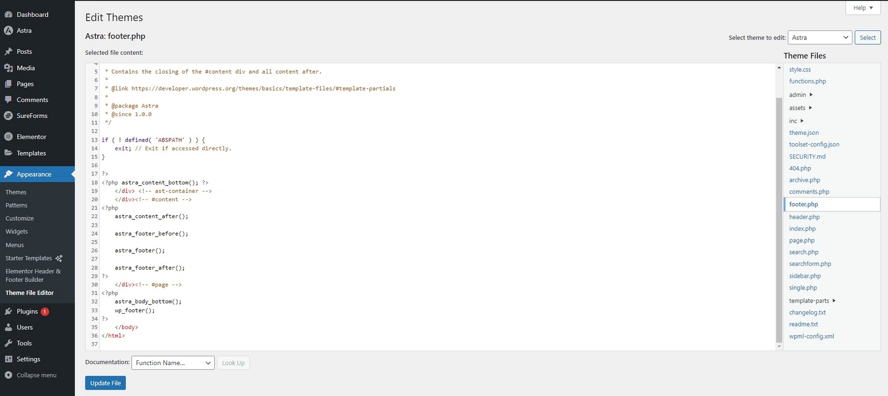Open the Function Name documentation dropdown
This screenshot has height=396, width=888.
173,363
